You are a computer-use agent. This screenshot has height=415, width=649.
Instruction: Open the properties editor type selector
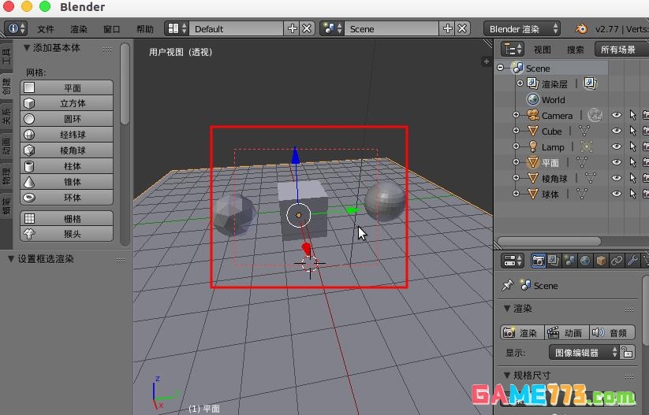(x=513, y=261)
